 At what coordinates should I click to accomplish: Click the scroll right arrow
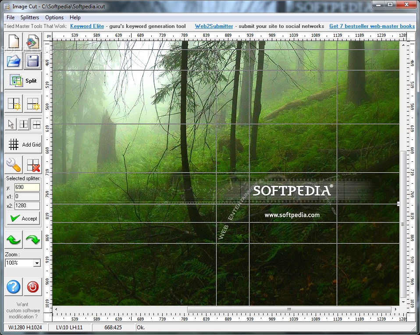tap(395, 309)
